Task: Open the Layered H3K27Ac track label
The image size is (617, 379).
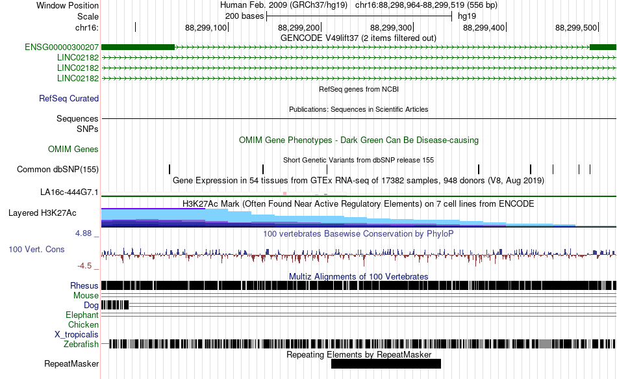Action: 42,213
